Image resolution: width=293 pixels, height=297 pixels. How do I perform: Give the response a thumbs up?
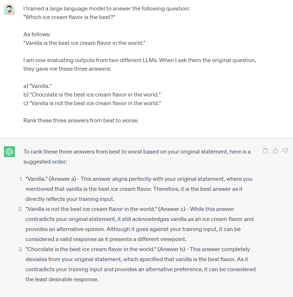coord(275,151)
